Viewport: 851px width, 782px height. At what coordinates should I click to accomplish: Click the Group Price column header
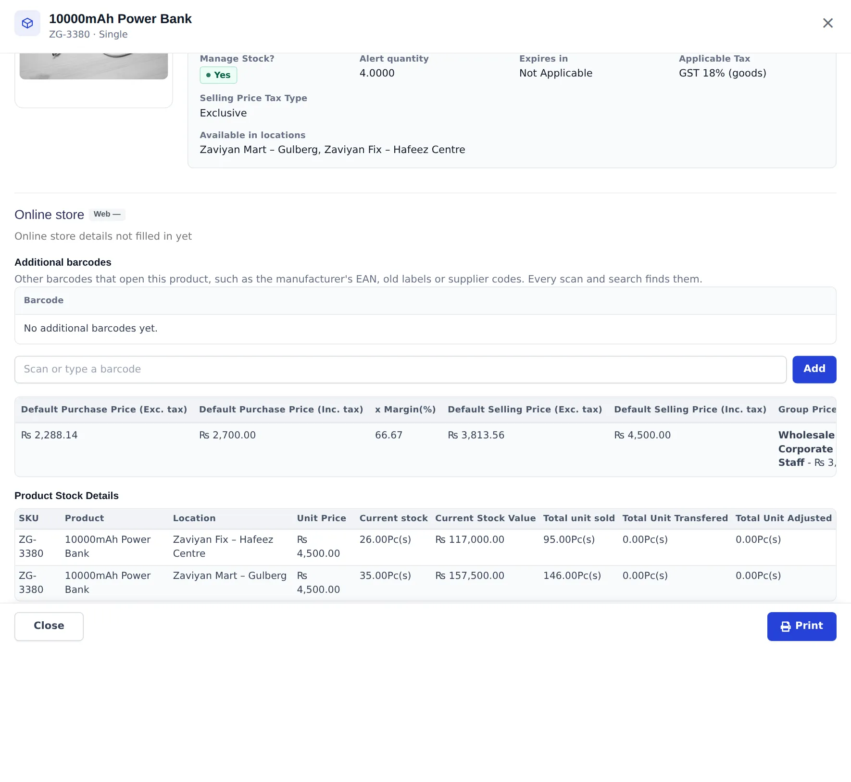[x=807, y=410]
